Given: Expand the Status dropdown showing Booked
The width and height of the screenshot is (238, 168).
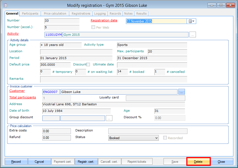Looking at the screenshot, I should click(156, 138).
